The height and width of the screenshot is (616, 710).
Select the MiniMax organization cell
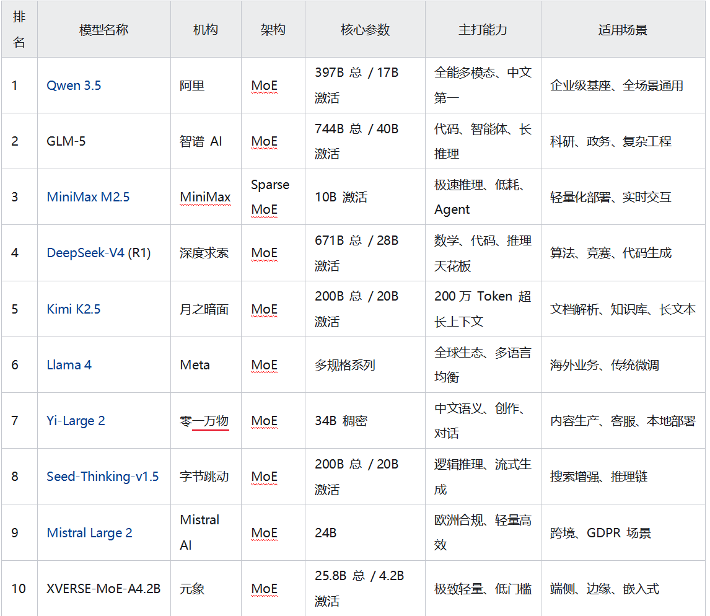pos(206,197)
